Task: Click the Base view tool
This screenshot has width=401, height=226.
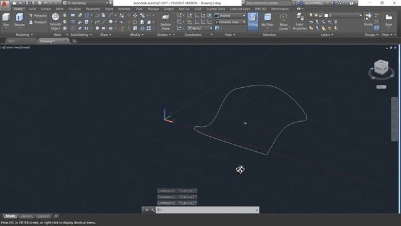Action: tap(388, 19)
